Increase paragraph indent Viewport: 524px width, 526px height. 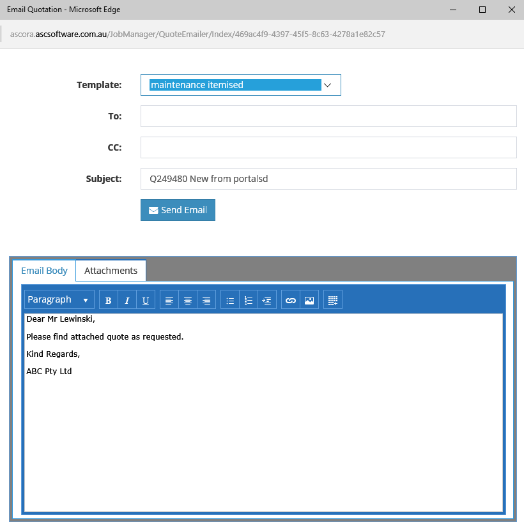point(267,300)
